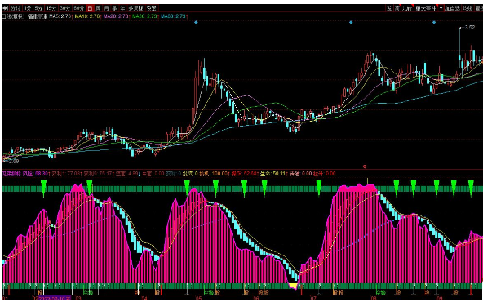Click the blue diamond event marker above the price peak

click(x=196, y=22)
